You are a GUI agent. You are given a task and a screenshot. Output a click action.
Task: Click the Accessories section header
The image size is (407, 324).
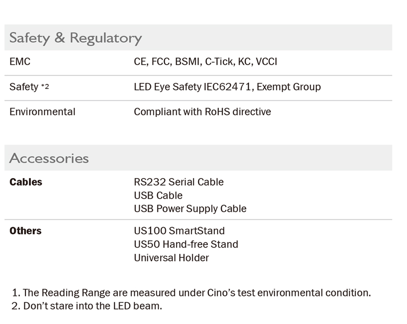coord(49,158)
